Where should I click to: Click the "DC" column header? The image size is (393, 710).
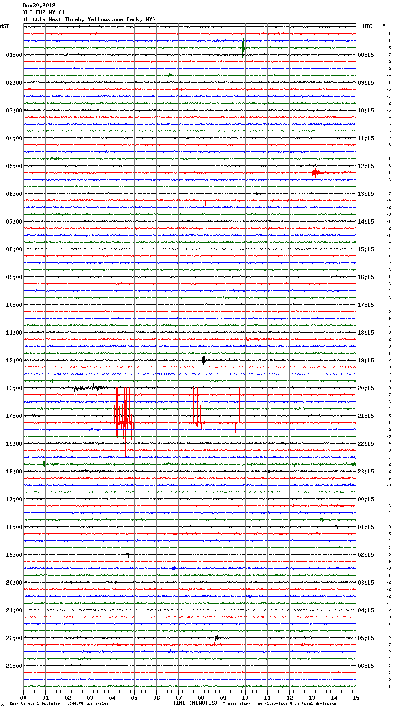pyautogui.click(x=384, y=25)
